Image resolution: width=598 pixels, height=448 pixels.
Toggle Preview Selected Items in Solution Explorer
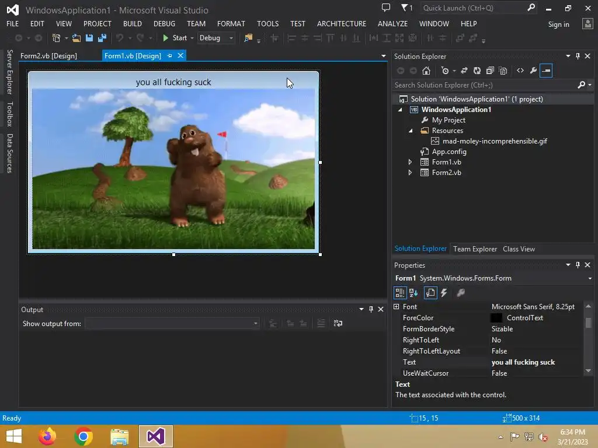tap(546, 71)
